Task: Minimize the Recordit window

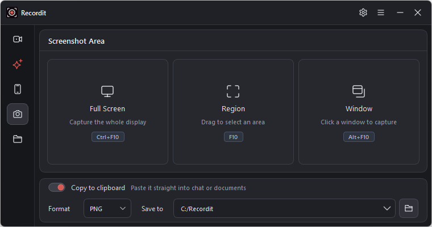Action: 400,12
